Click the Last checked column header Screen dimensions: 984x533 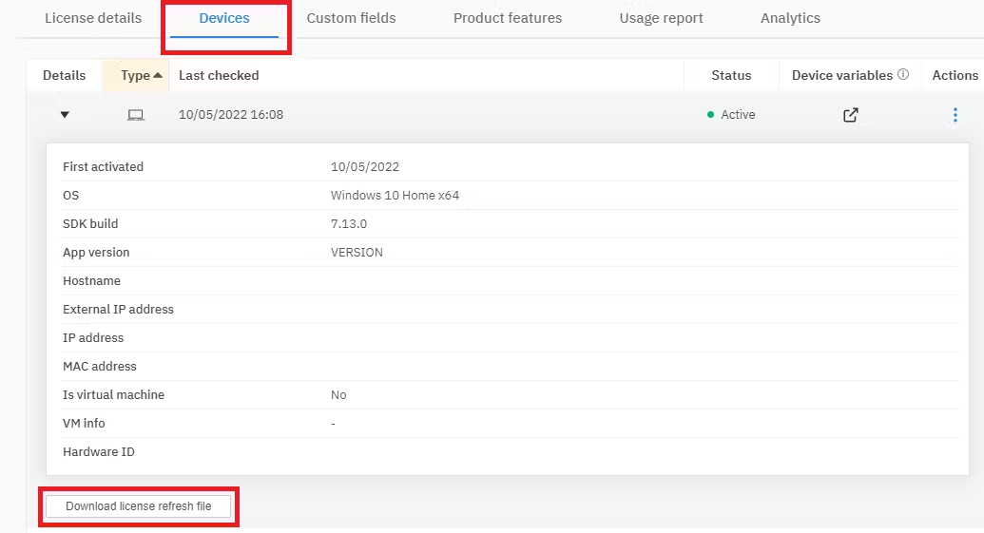[x=219, y=75]
